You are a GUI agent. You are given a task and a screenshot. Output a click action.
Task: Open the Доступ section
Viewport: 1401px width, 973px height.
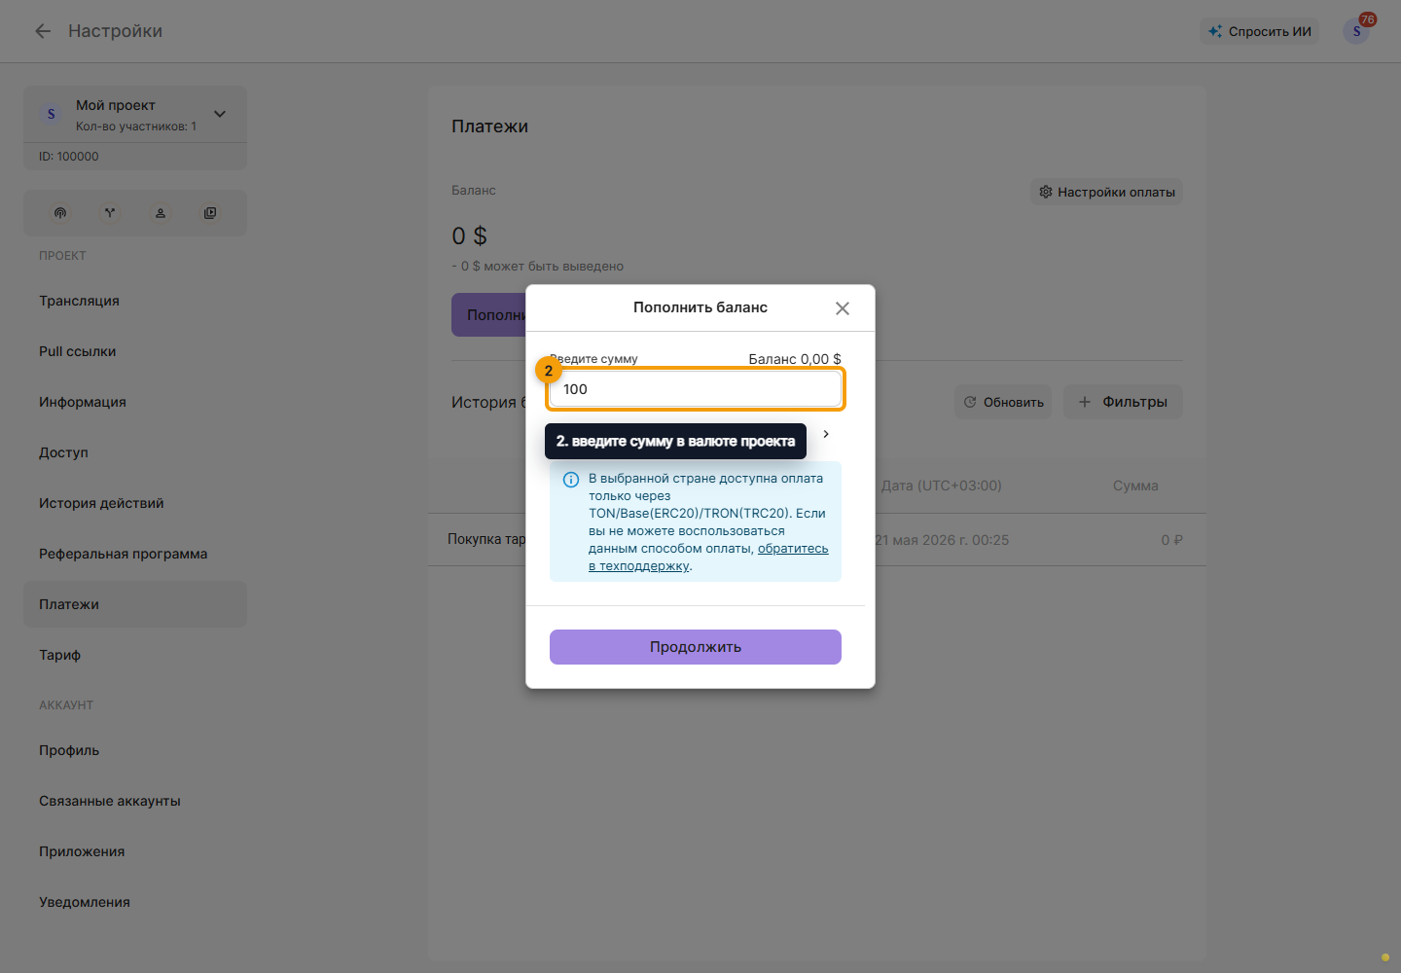tap(135, 452)
